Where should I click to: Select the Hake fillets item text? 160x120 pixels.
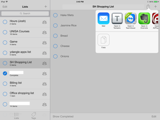(67, 15)
